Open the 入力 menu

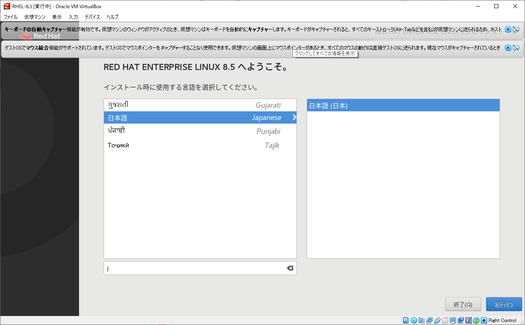click(73, 17)
